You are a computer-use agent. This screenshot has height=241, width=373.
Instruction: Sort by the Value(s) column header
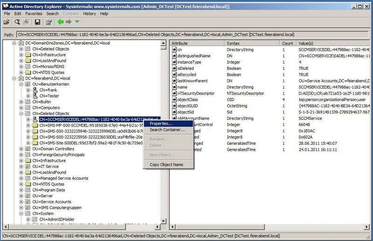point(333,43)
